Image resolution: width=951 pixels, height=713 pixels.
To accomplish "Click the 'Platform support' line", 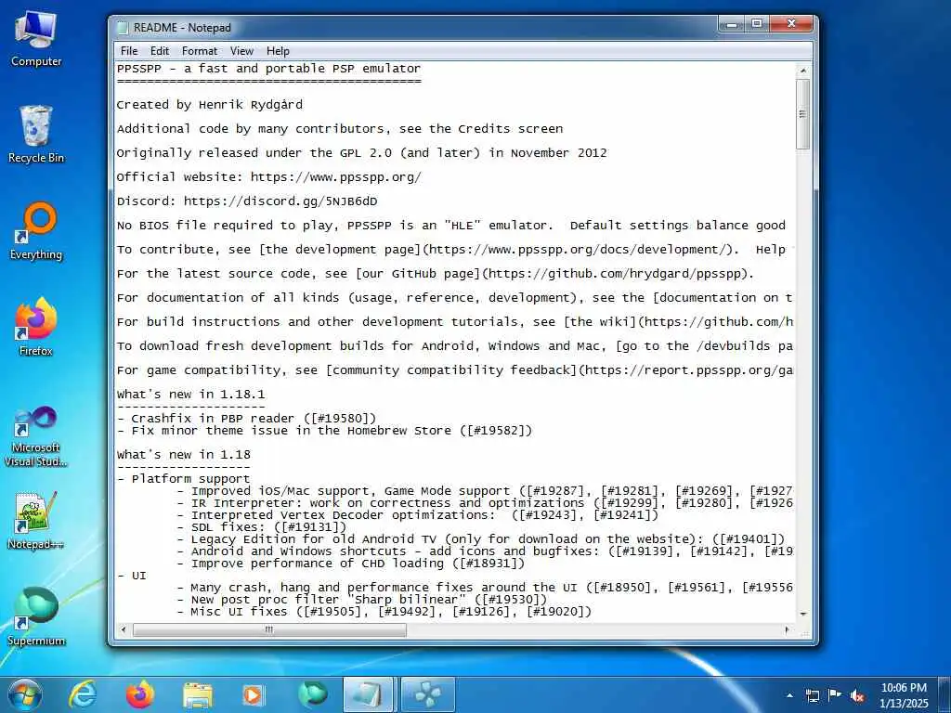I will (x=183, y=479).
